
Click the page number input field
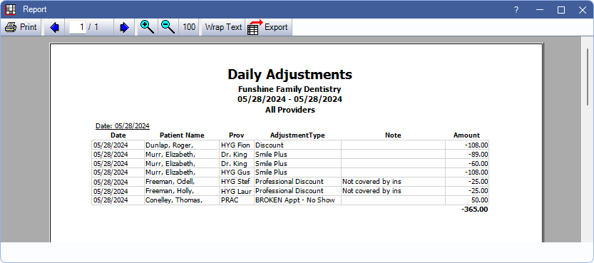click(78, 27)
